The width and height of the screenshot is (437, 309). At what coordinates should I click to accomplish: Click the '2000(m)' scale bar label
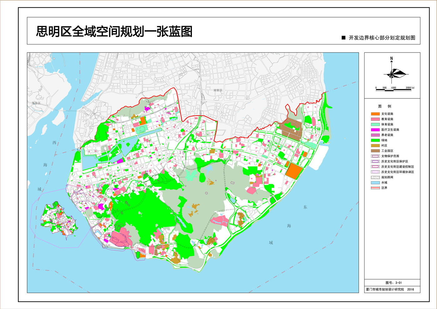410,88
